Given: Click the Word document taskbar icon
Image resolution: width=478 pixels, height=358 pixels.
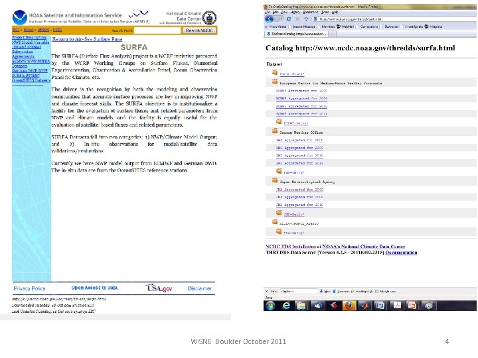Looking at the screenshot, I should [380, 306].
